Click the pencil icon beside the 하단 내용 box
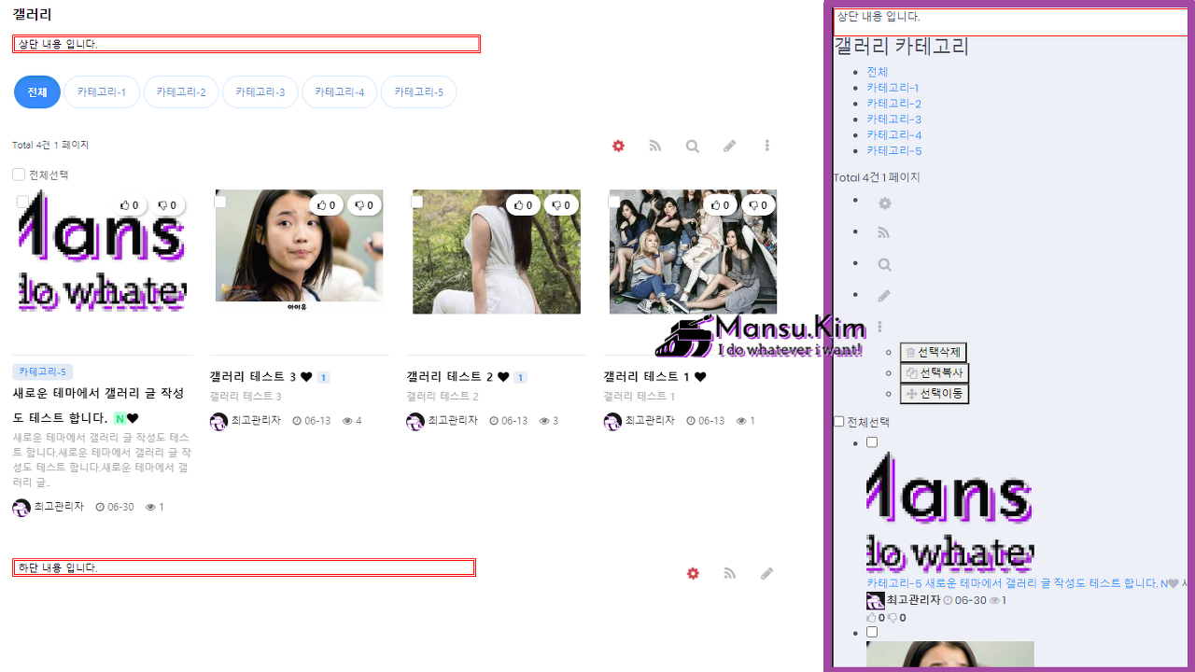 [x=766, y=573]
